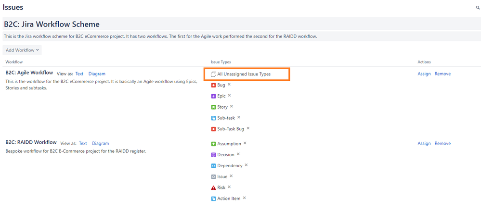View B2C: RAIDD Workflow as Diagram
This screenshot has width=481, height=223.
(100, 143)
